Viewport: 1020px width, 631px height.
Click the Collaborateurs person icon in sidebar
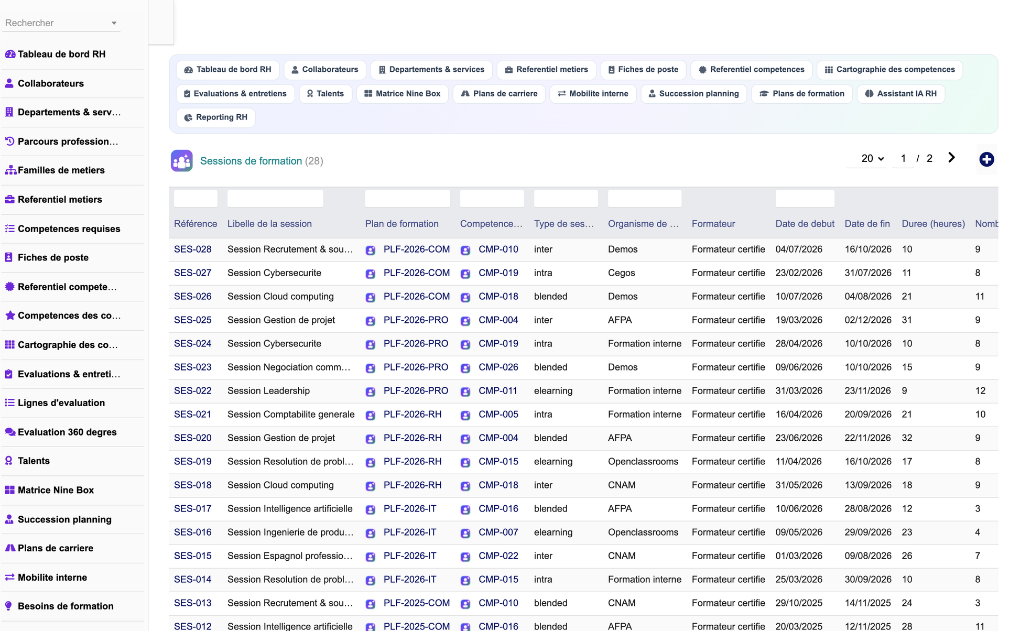point(9,83)
